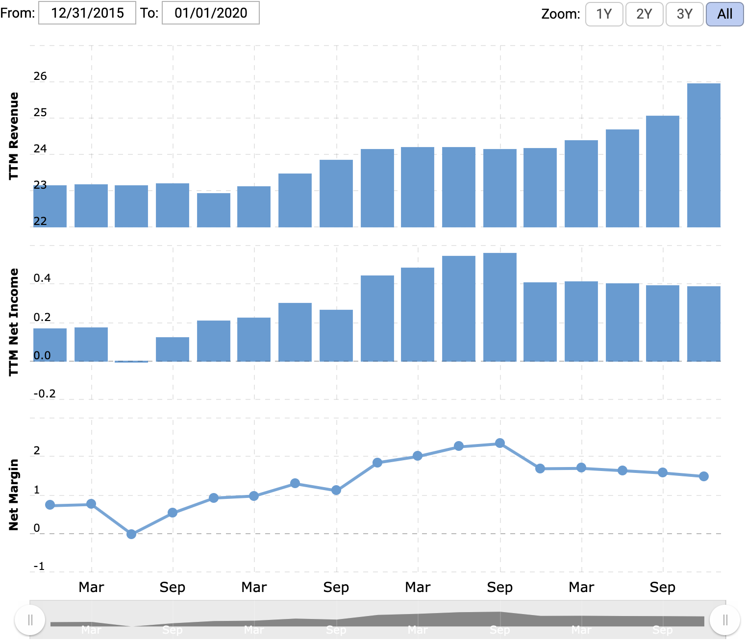Click the tallest TTM Revenue bar
The image size is (746, 642).
click(704, 155)
